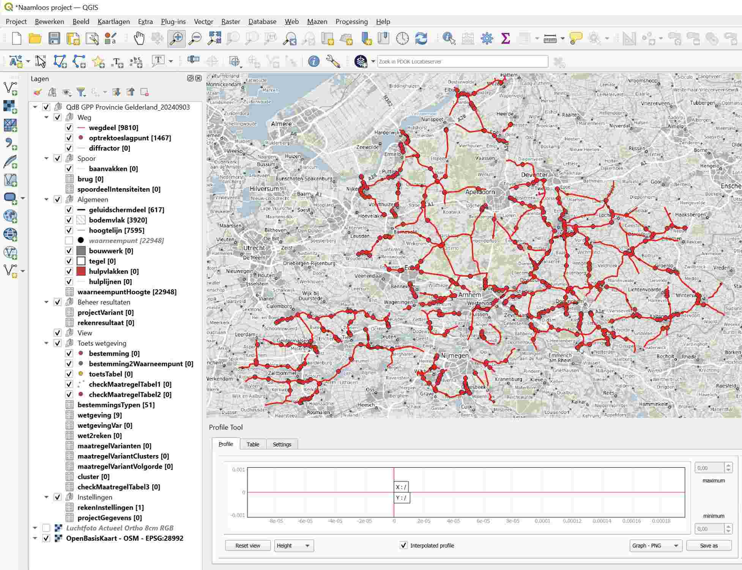742x570 pixels.
Task: Open the Height dropdown in Profile Tool
Action: point(293,545)
